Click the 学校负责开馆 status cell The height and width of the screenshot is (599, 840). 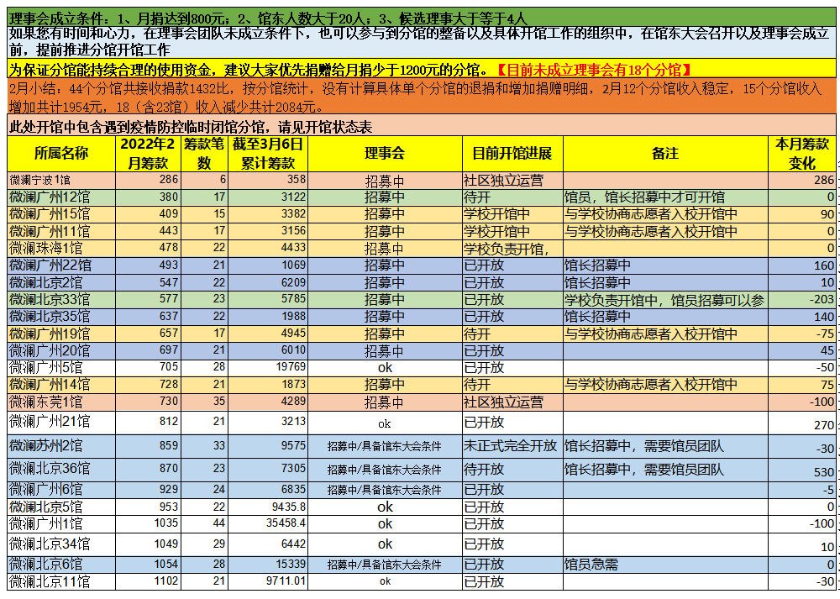(512, 248)
